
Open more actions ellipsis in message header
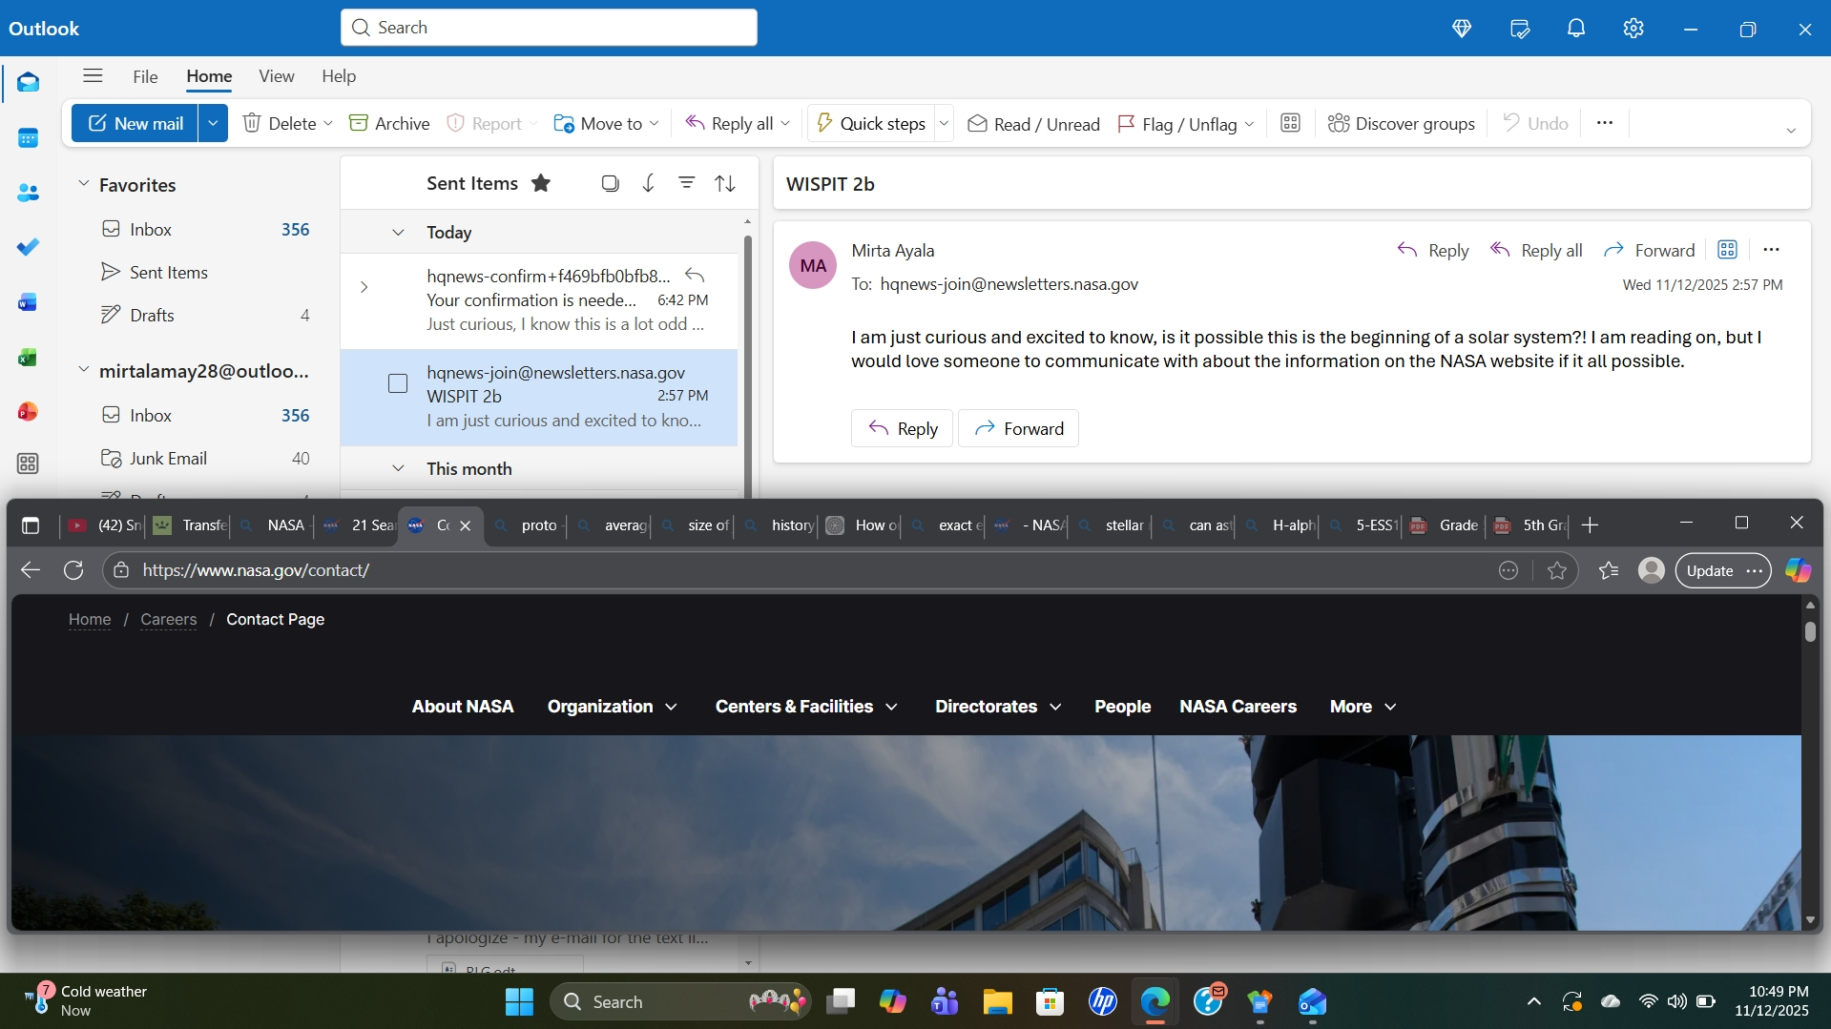click(x=1772, y=250)
